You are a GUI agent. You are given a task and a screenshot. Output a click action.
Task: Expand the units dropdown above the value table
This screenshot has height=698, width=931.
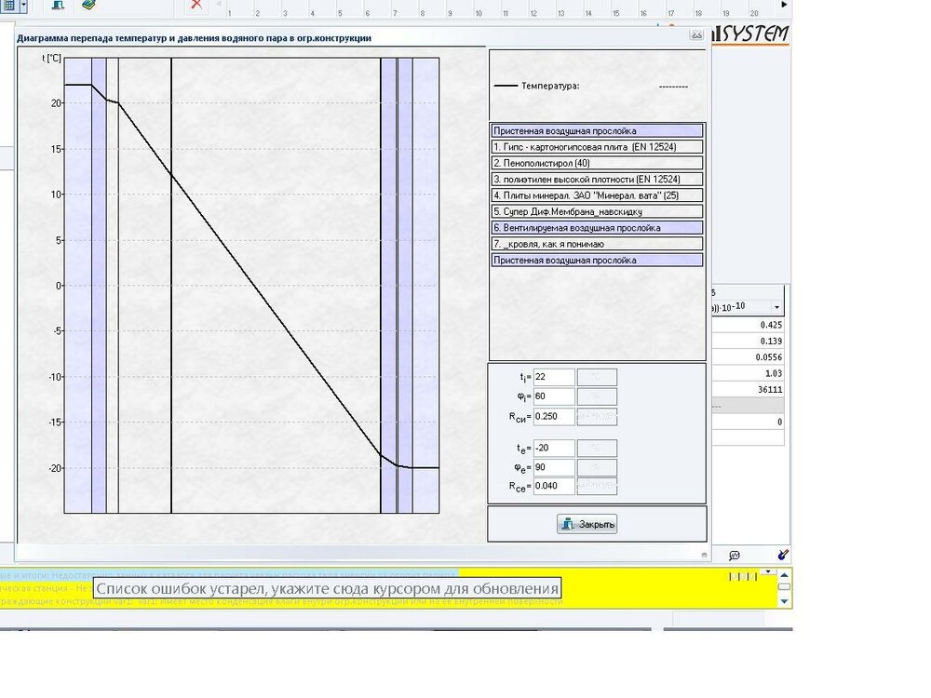coord(776,307)
